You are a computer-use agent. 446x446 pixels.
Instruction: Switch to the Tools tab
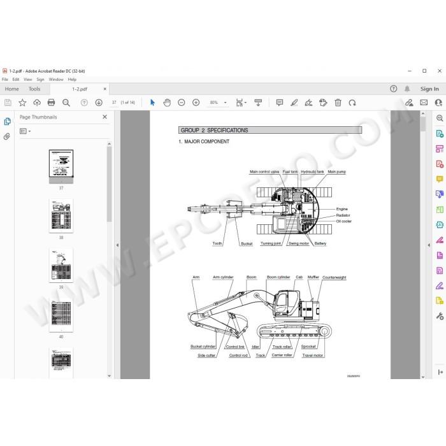point(34,89)
